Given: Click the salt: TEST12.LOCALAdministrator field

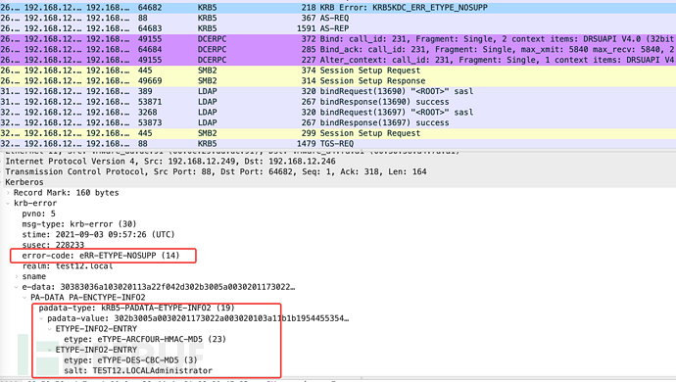Looking at the screenshot, I should (x=138, y=371).
